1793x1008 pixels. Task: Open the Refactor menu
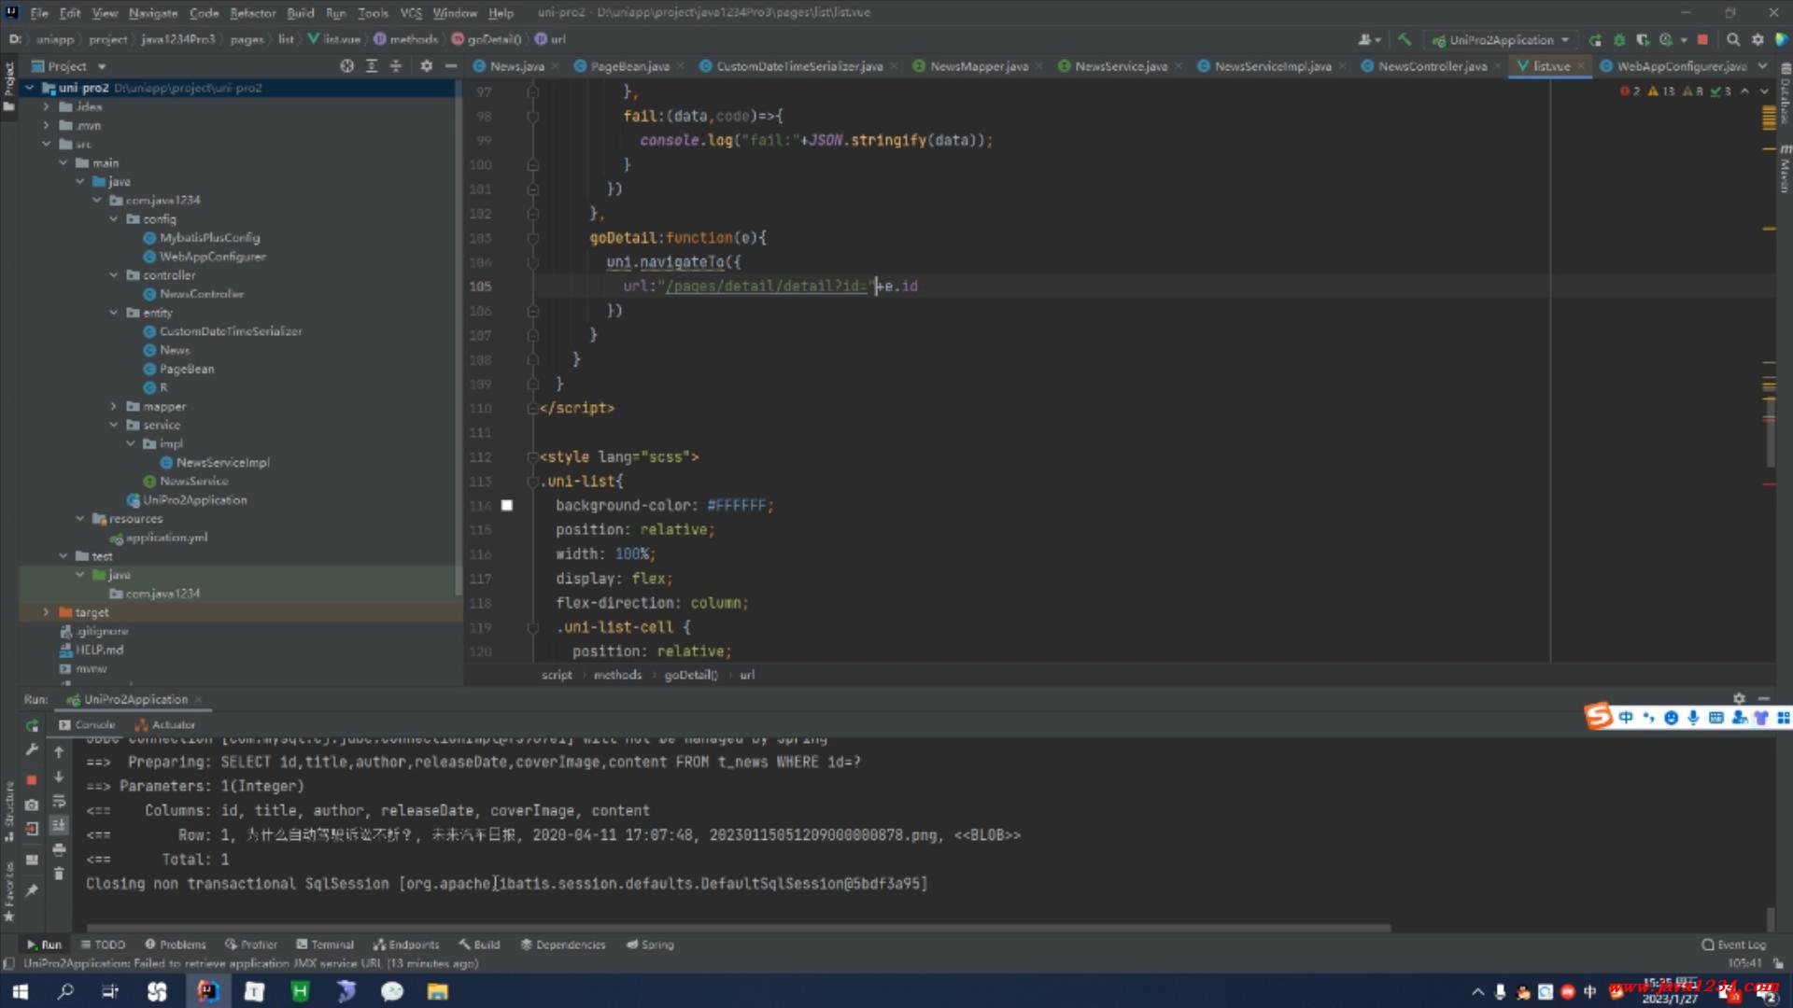pyautogui.click(x=252, y=13)
